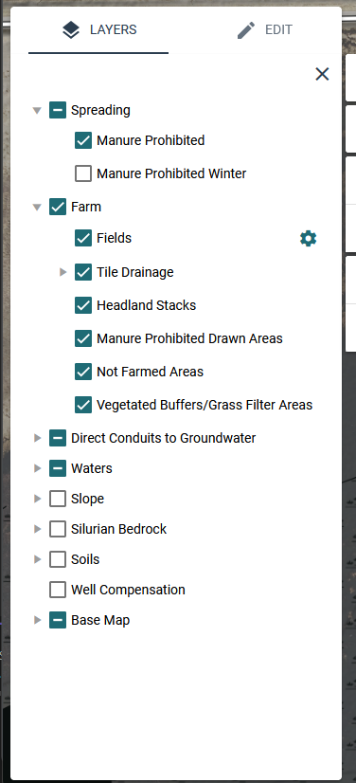
Task: Turn on the Slope layer checkbox
Action: [58, 499]
